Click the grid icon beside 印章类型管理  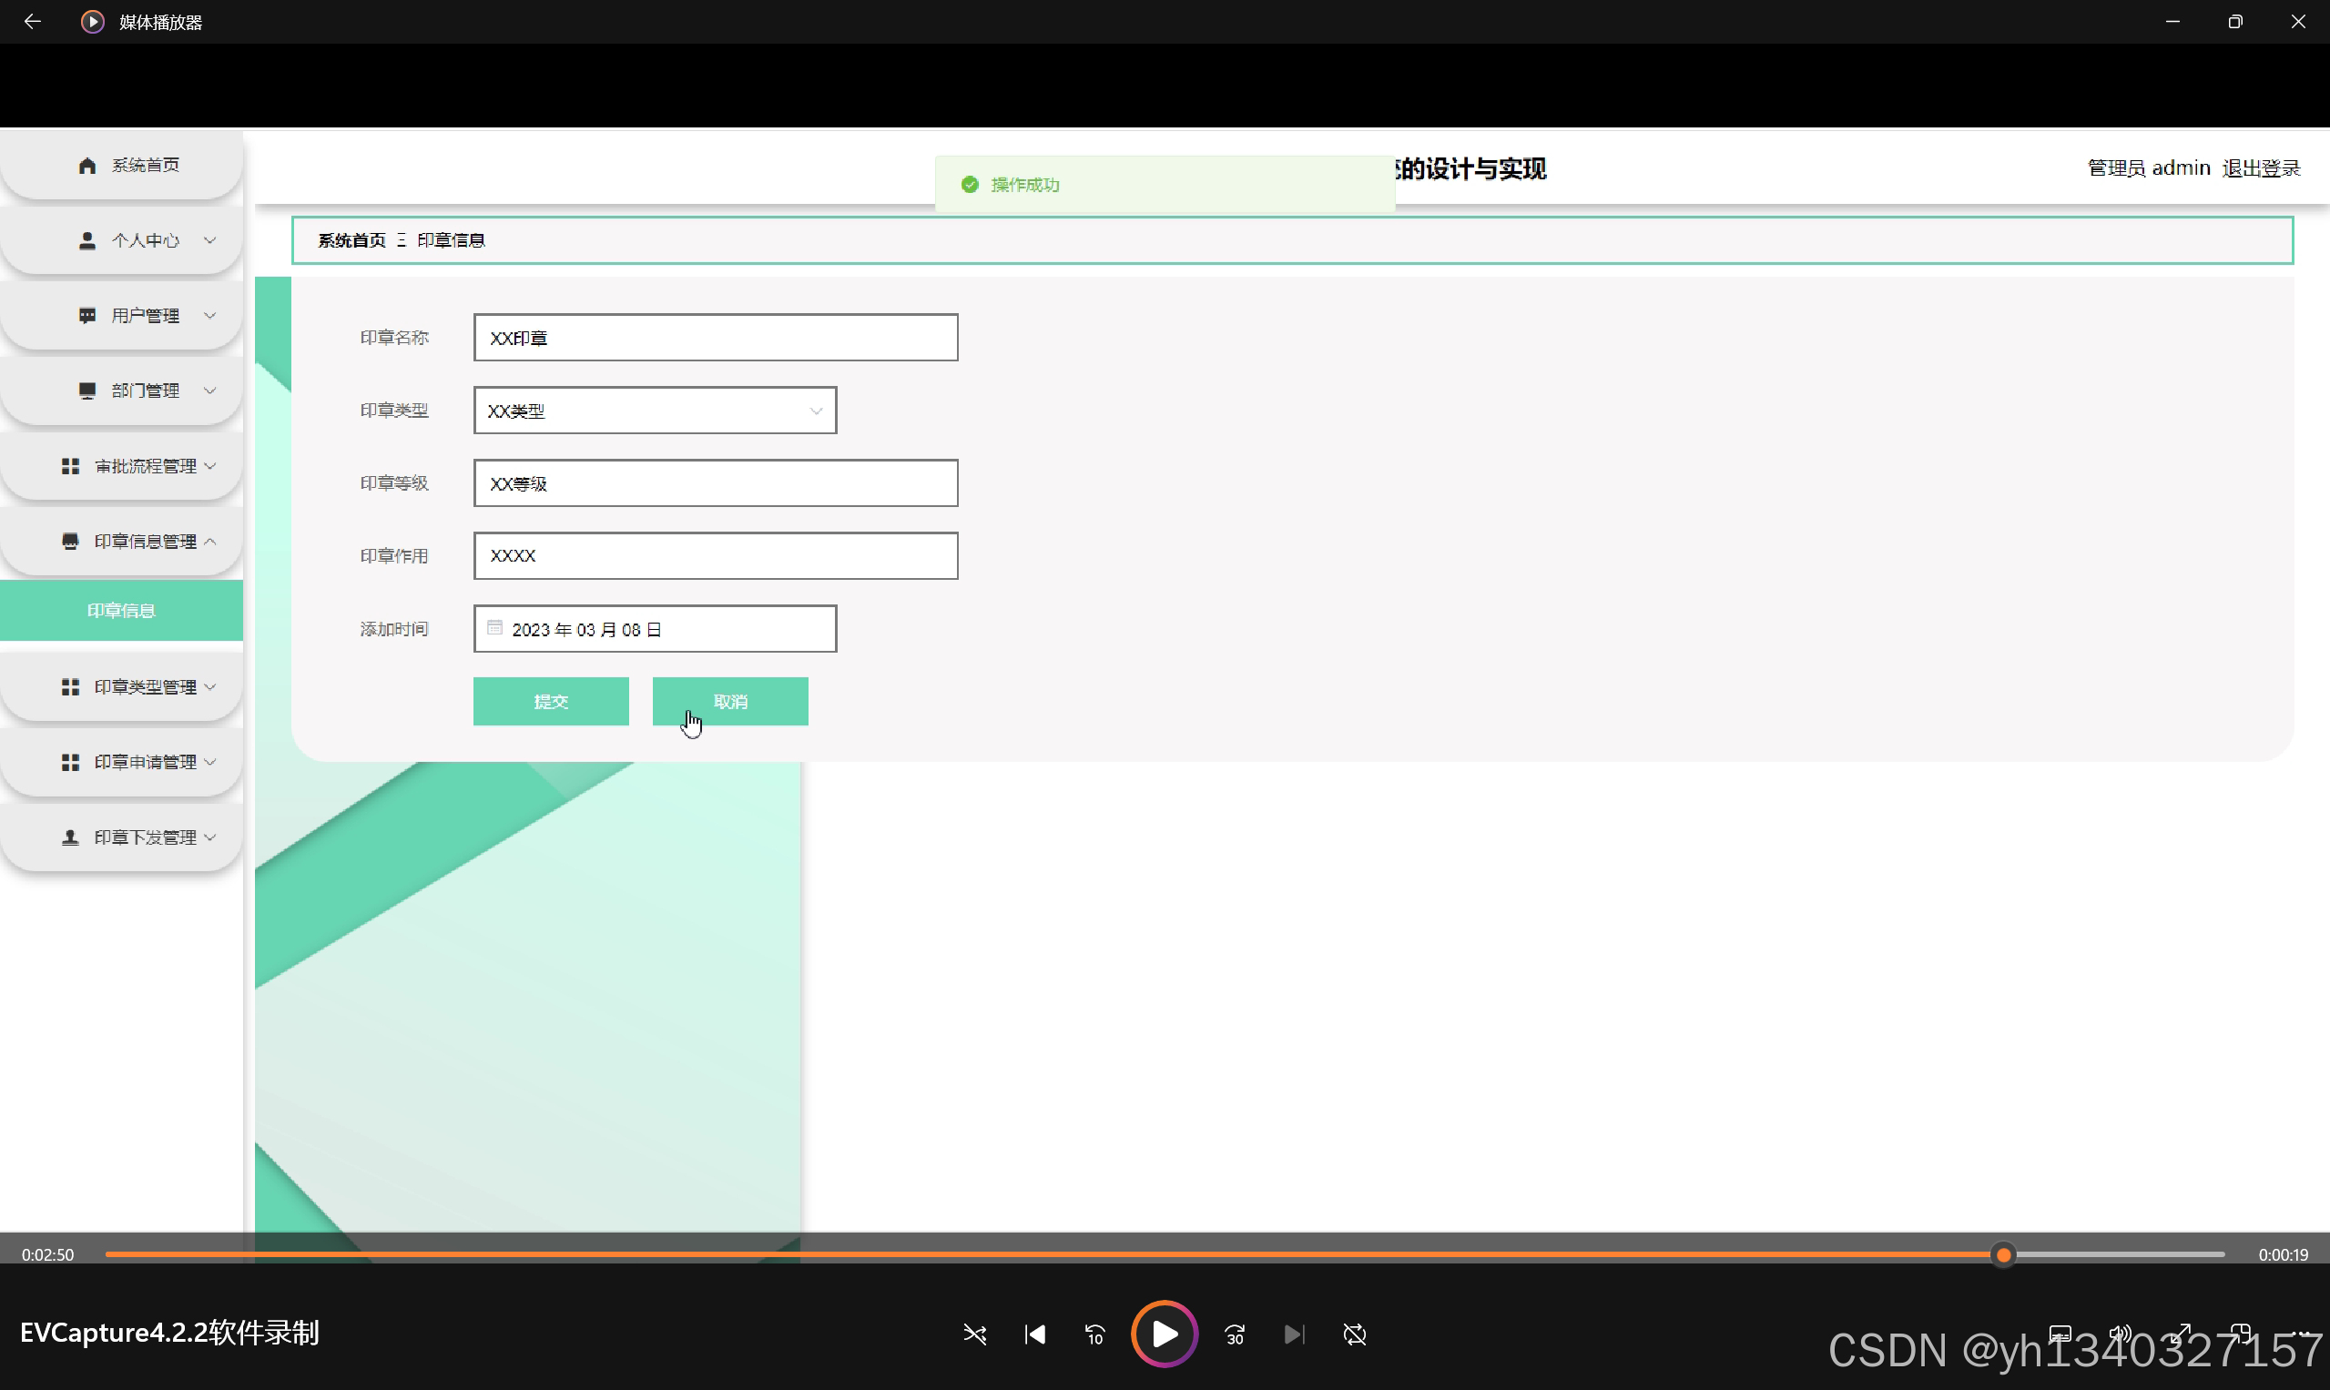pyautogui.click(x=70, y=687)
